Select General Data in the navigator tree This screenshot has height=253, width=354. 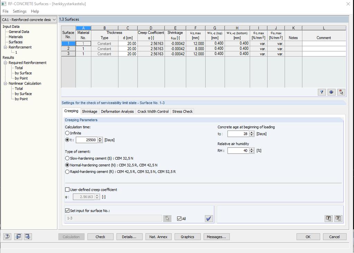click(19, 31)
